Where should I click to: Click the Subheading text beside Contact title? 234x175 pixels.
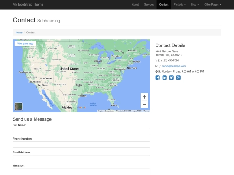click(49, 21)
